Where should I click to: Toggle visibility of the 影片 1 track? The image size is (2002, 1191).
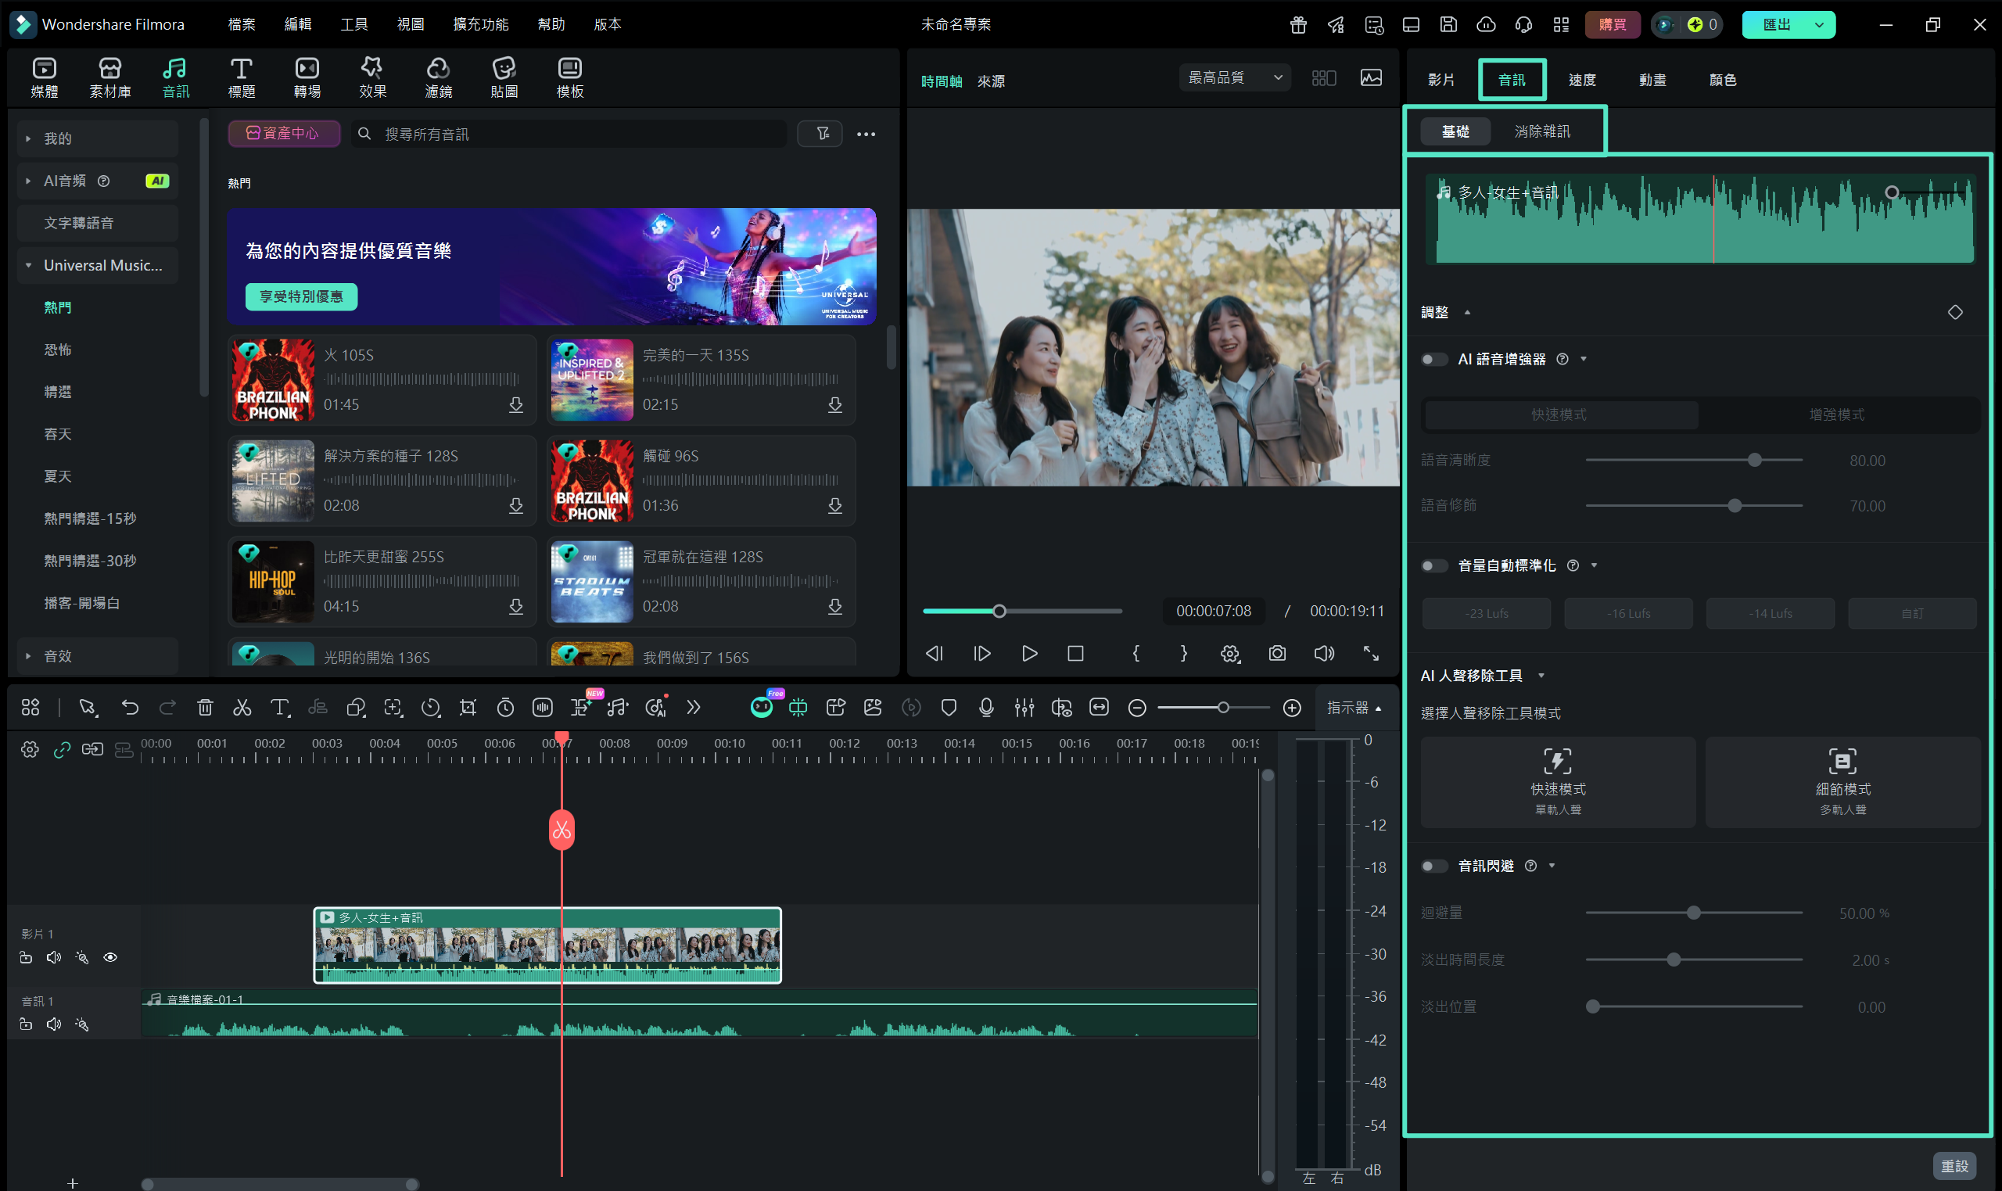click(x=111, y=956)
